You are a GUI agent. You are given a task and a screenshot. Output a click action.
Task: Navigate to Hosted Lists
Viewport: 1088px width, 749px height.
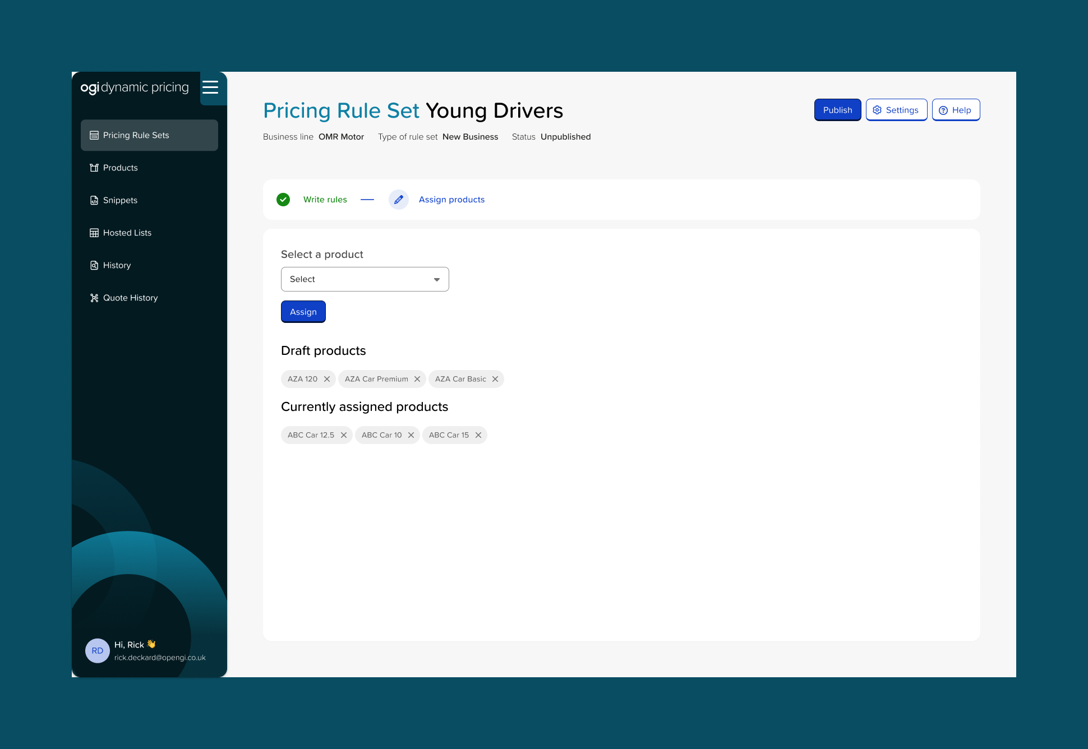(x=127, y=233)
